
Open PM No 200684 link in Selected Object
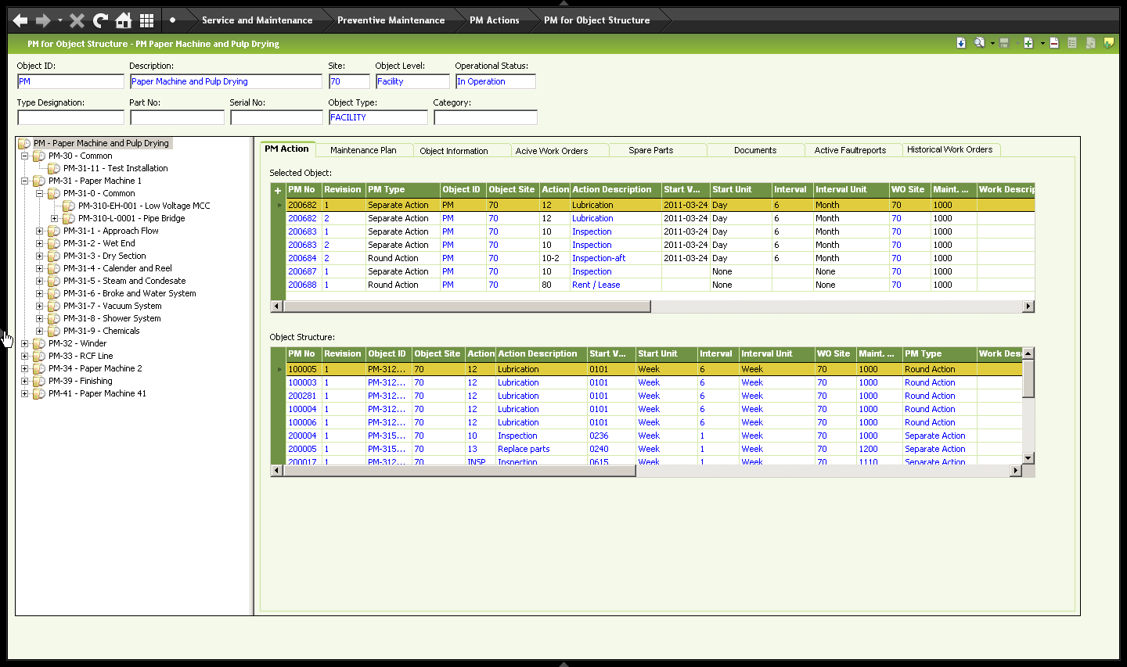pos(302,258)
